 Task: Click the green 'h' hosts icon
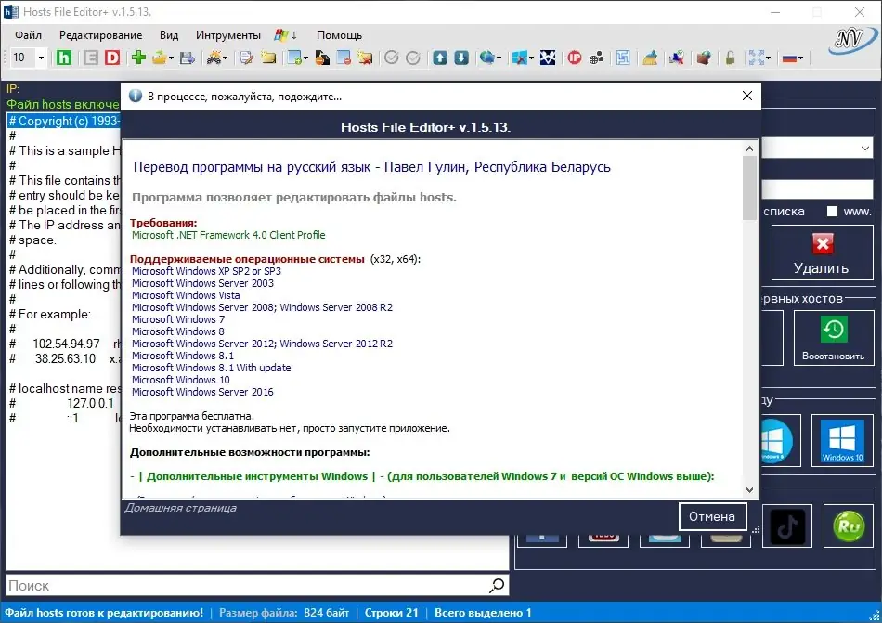[x=64, y=58]
